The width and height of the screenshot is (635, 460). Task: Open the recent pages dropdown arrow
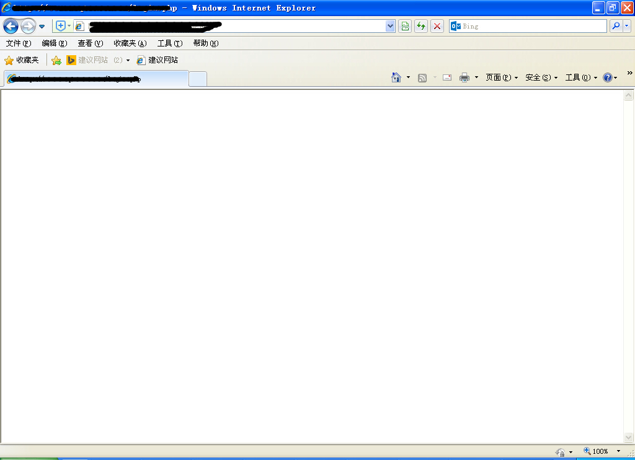pos(42,27)
